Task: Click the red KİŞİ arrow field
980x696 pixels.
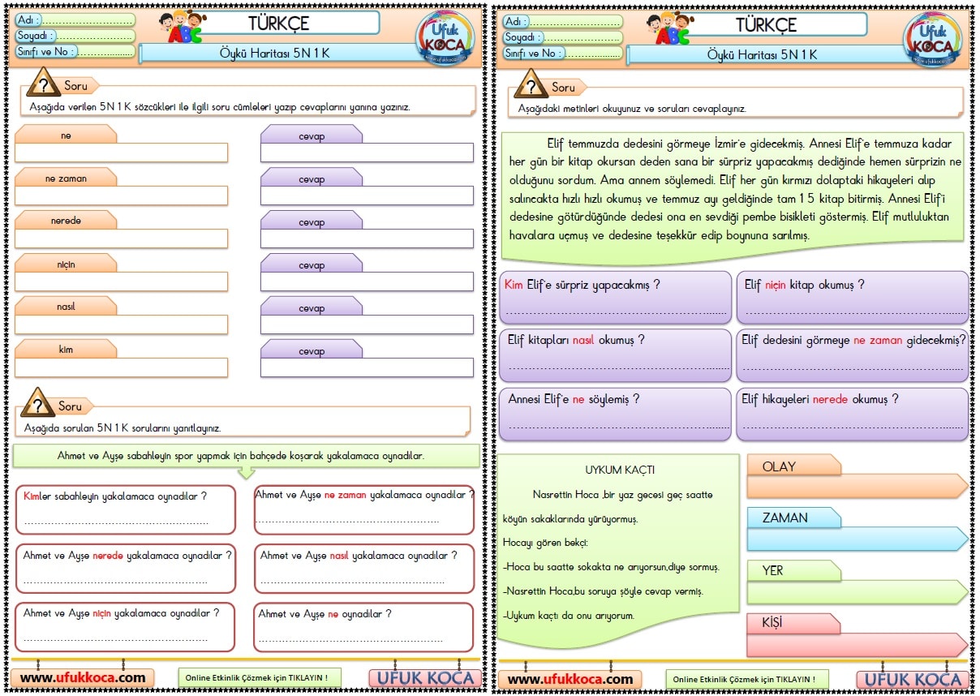Action: [x=857, y=645]
